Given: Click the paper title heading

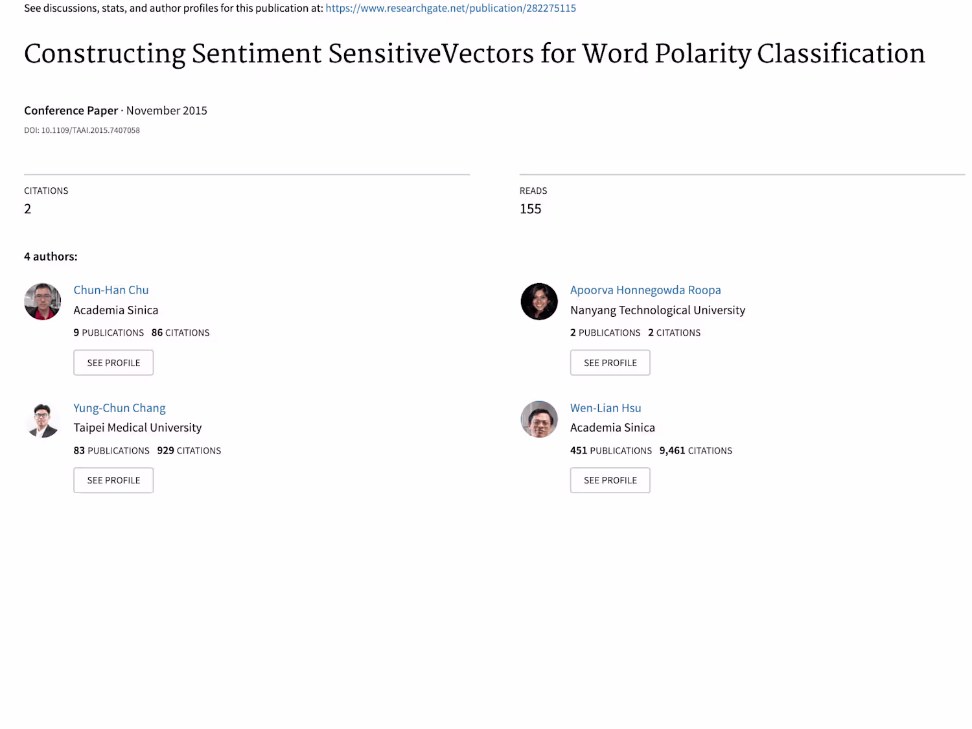Looking at the screenshot, I should (x=474, y=54).
